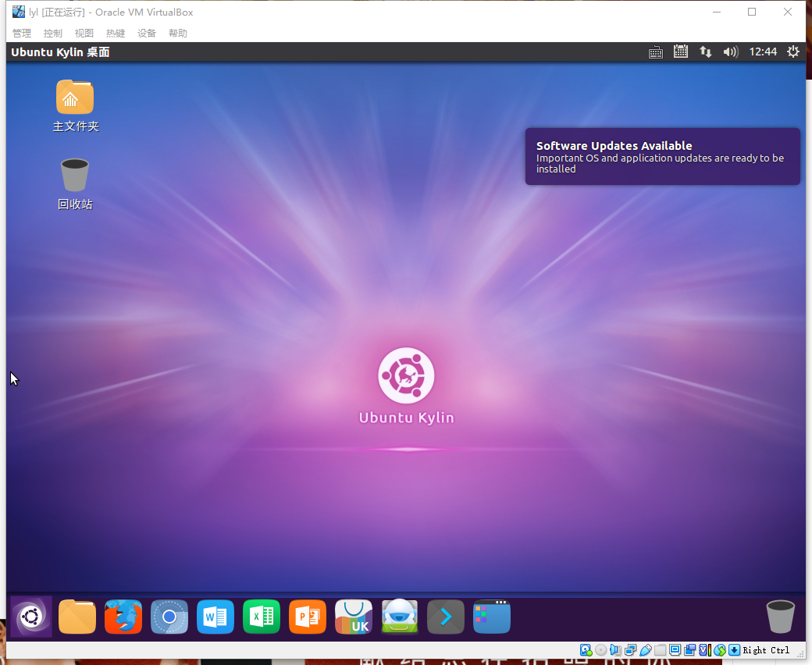The width and height of the screenshot is (812, 665).
Task: Click the Ubuntu Kylin 桌面 panel title
Action: coord(60,52)
